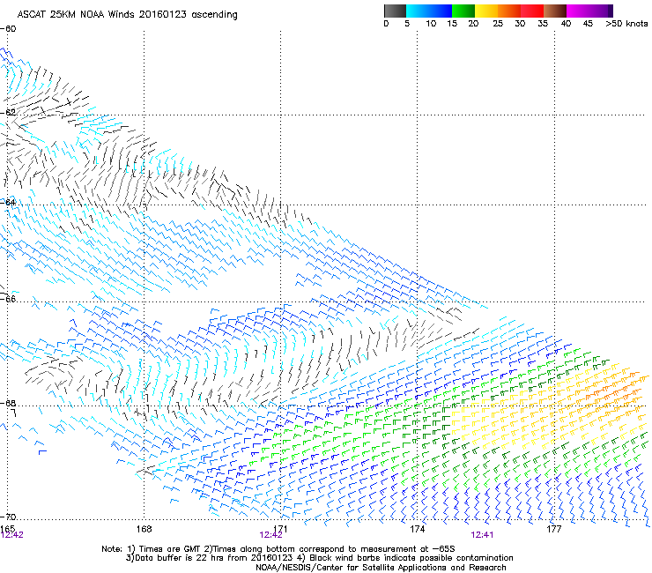Click the latitude label '-66'
The image size is (652, 573).
(x=8, y=299)
